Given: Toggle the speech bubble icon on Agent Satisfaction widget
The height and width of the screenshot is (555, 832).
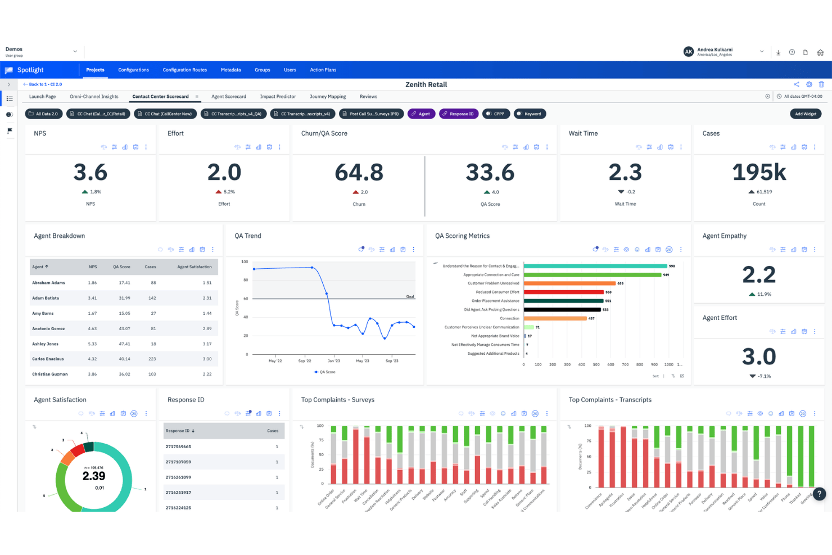Looking at the screenshot, I should 81,414.
